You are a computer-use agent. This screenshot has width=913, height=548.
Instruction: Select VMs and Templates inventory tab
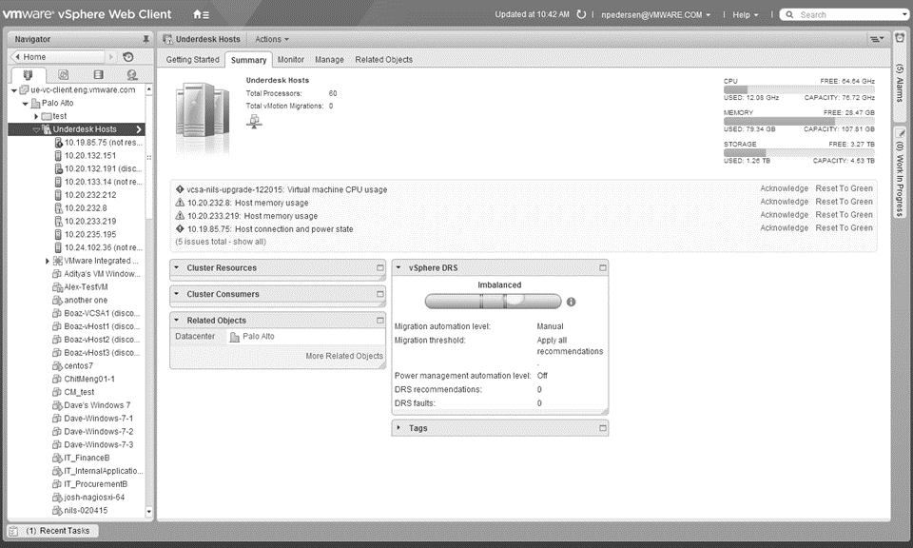click(x=63, y=74)
